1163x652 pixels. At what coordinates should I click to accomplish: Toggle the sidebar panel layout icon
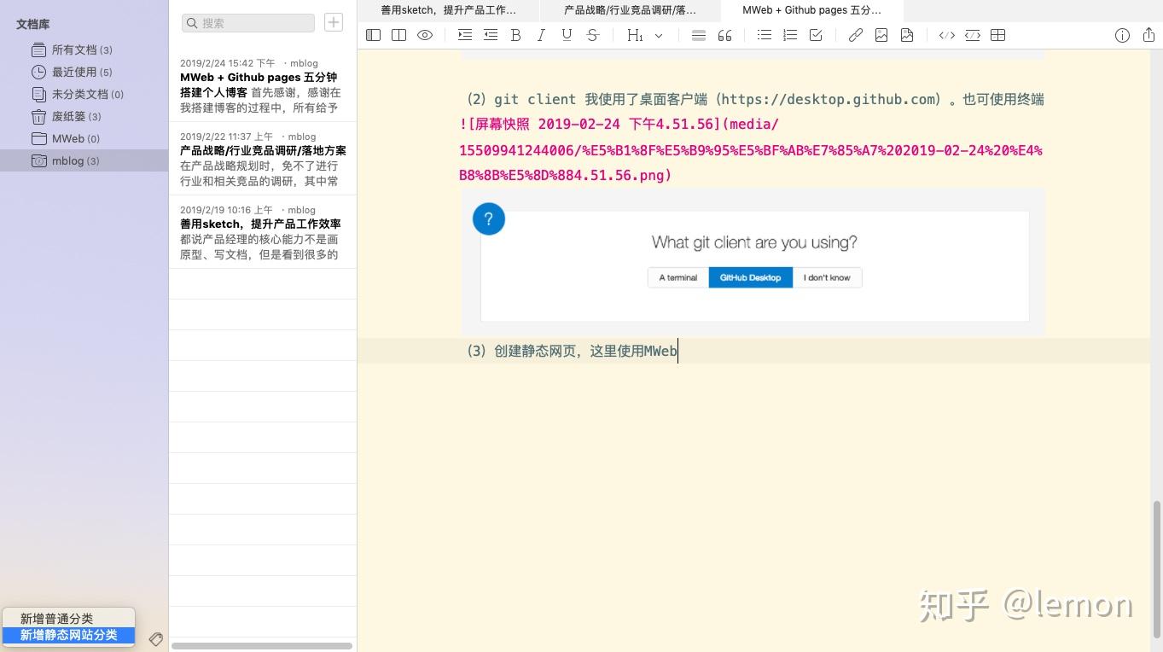373,35
